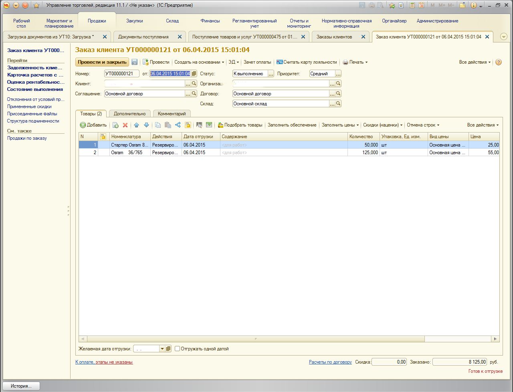Switch to 'Дополнительно' tab

coord(129,114)
